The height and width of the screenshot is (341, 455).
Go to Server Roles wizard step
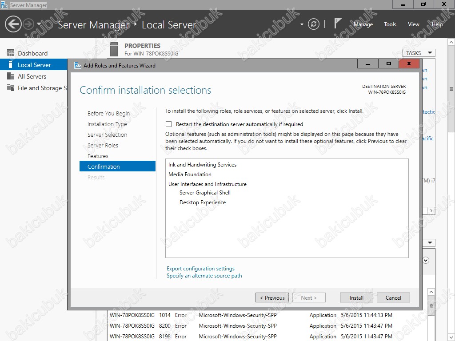click(x=103, y=146)
